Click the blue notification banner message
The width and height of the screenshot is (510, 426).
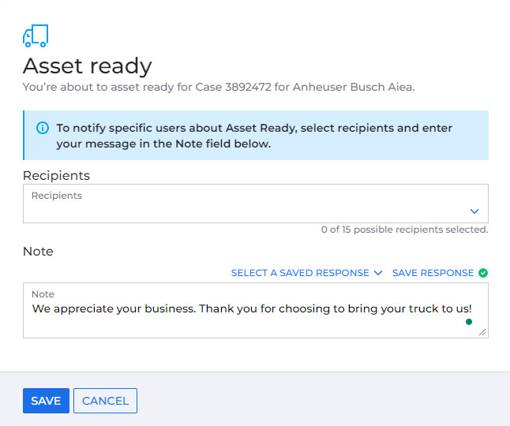pyautogui.click(x=254, y=136)
